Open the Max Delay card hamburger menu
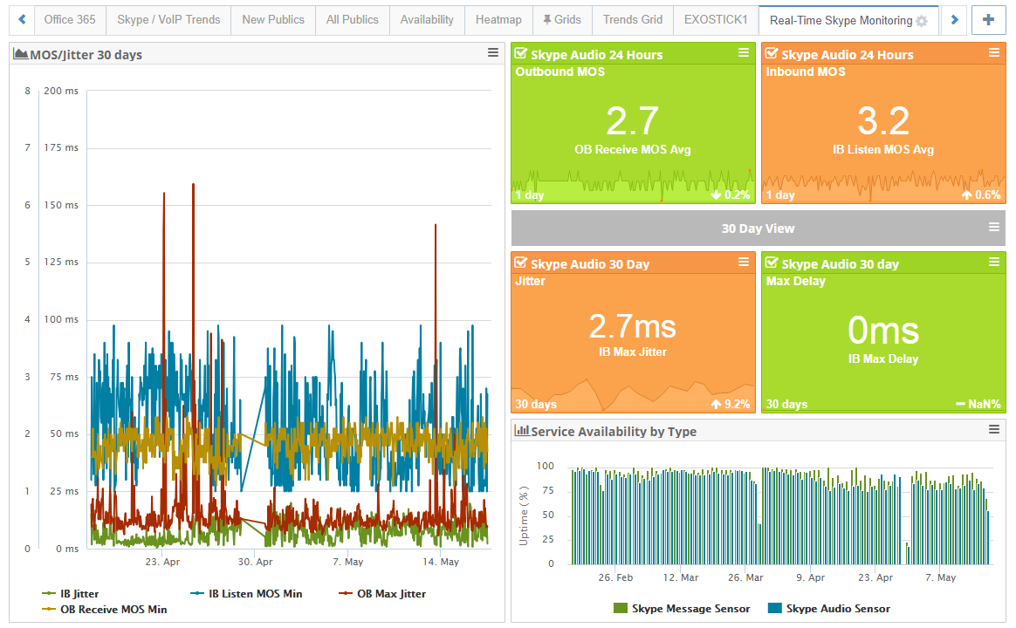This screenshot has width=1016, height=628. tap(994, 262)
